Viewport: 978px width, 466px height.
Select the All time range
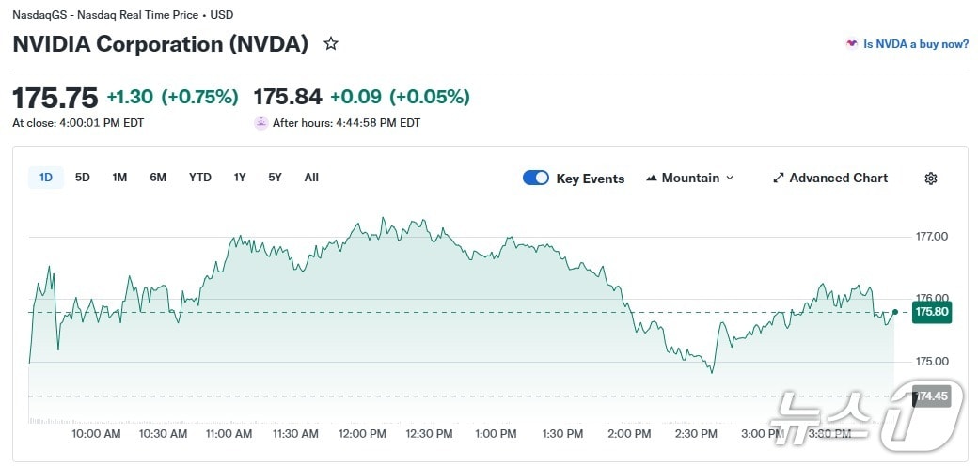pos(311,178)
